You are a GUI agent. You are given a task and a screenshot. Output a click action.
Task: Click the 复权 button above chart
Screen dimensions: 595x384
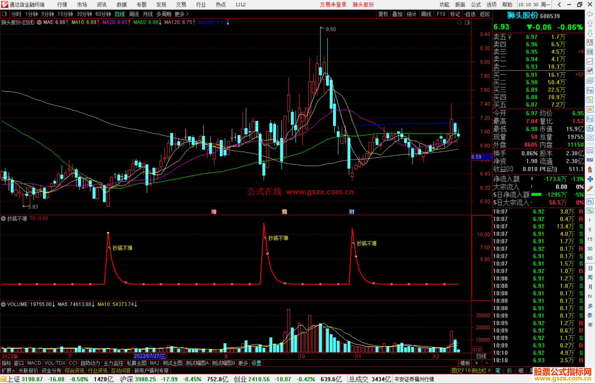click(x=383, y=14)
